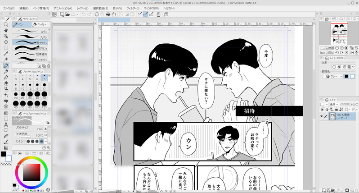Open フィルター(I) menu
This screenshot has height=193, width=359.
(133, 8)
